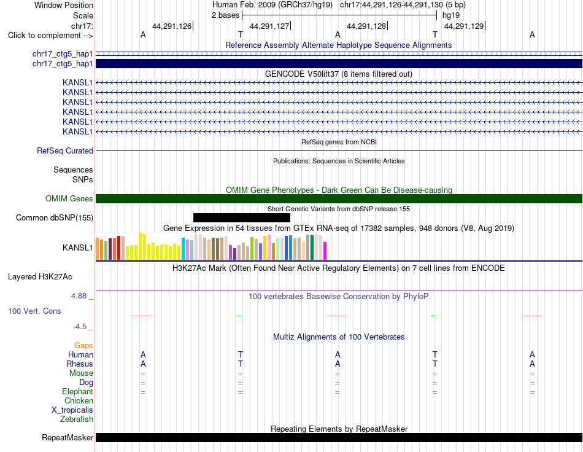The height and width of the screenshot is (452, 583).
Task: Click the Chicken species label
Action: [x=79, y=401]
